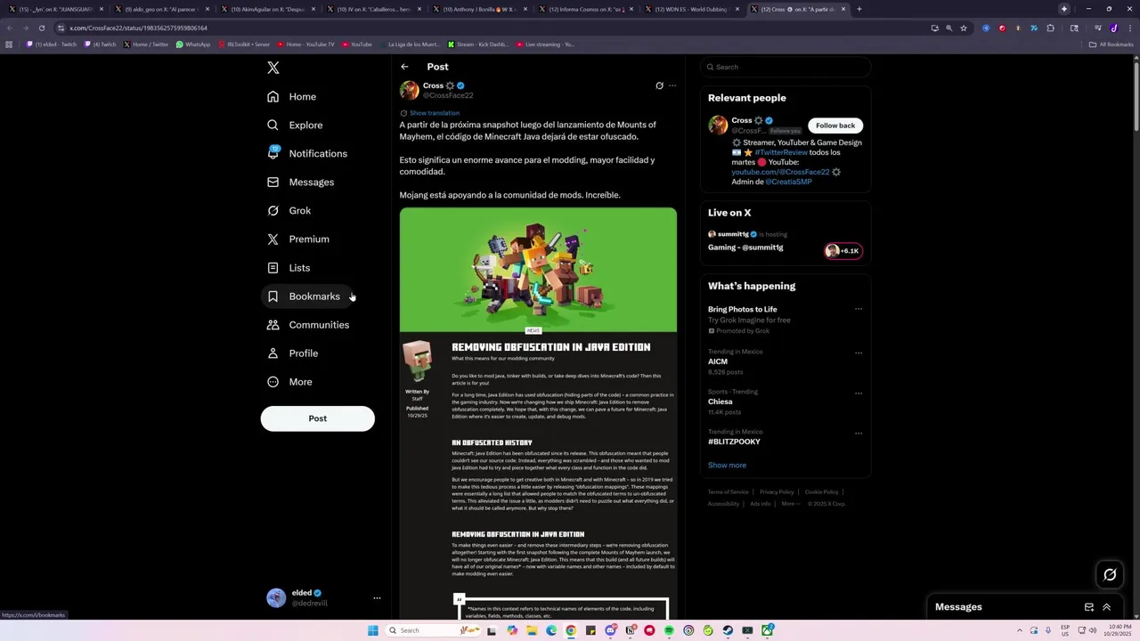Open a new browser tab

pyautogui.click(x=859, y=9)
